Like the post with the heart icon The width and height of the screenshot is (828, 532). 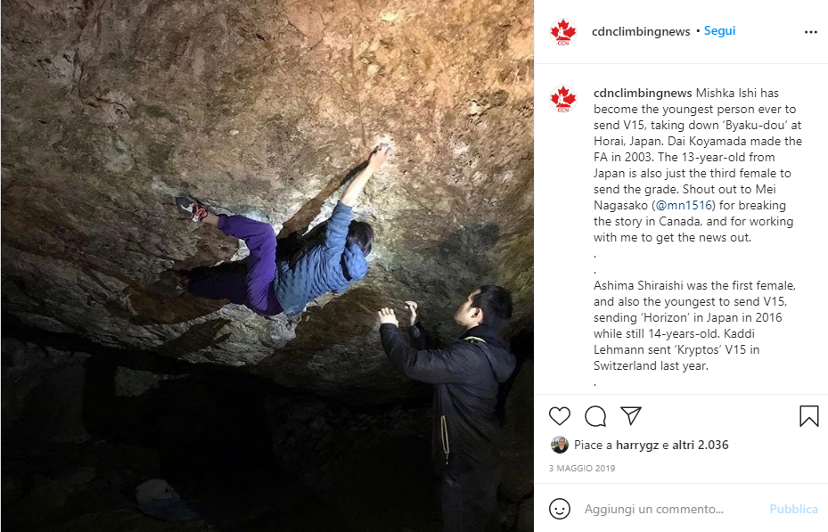pos(559,416)
